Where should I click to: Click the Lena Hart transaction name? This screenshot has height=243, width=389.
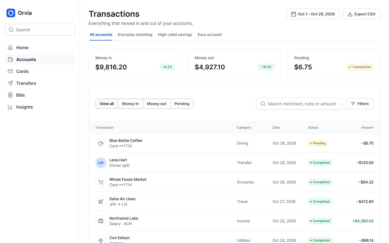pyautogui.click(x=118, y=160)
